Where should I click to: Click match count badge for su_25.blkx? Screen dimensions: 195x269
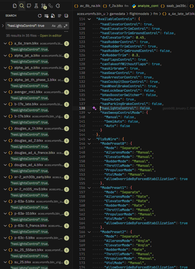pos(67,262)
